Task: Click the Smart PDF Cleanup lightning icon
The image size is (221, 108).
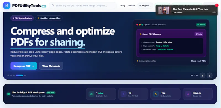Action: coord(140,34)
